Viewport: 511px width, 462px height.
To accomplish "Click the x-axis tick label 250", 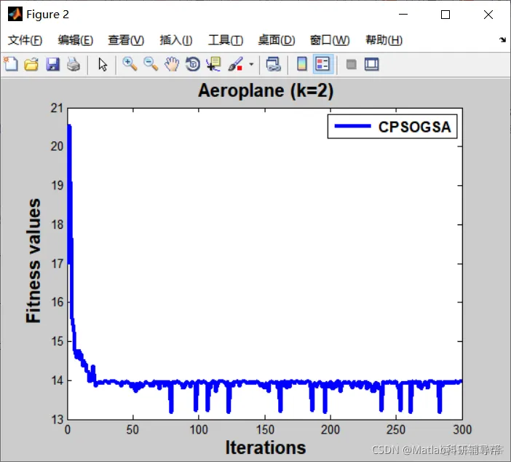I will (396, 430).
